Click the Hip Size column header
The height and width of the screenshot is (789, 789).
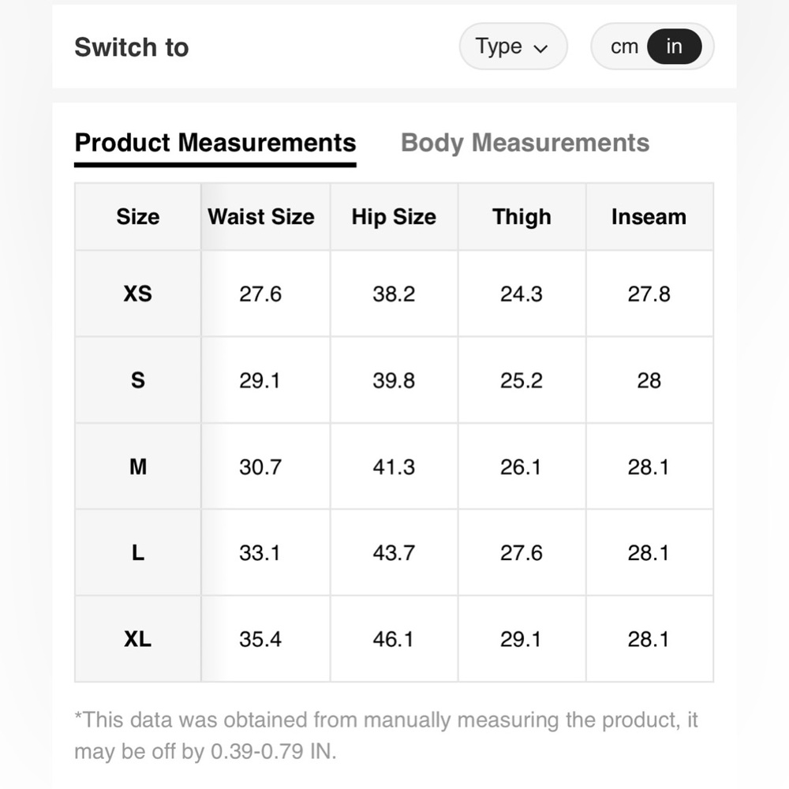(x=394, y=217)
